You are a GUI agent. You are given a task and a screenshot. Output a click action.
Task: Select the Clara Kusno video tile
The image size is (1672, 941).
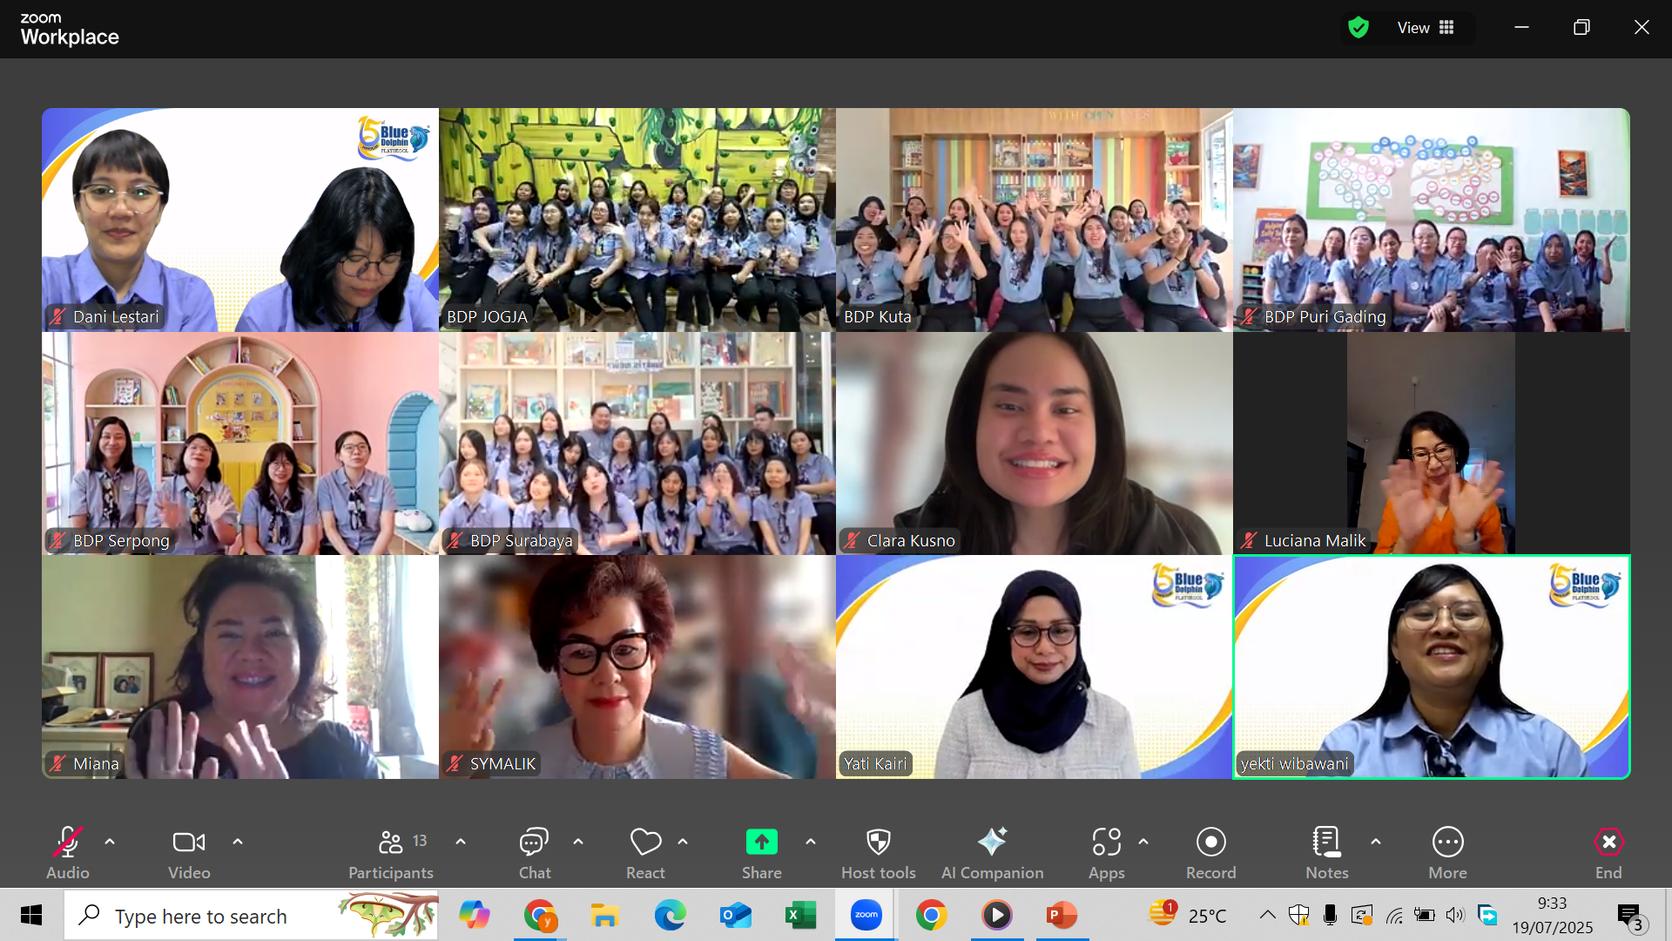click(x=1034, y=443)
